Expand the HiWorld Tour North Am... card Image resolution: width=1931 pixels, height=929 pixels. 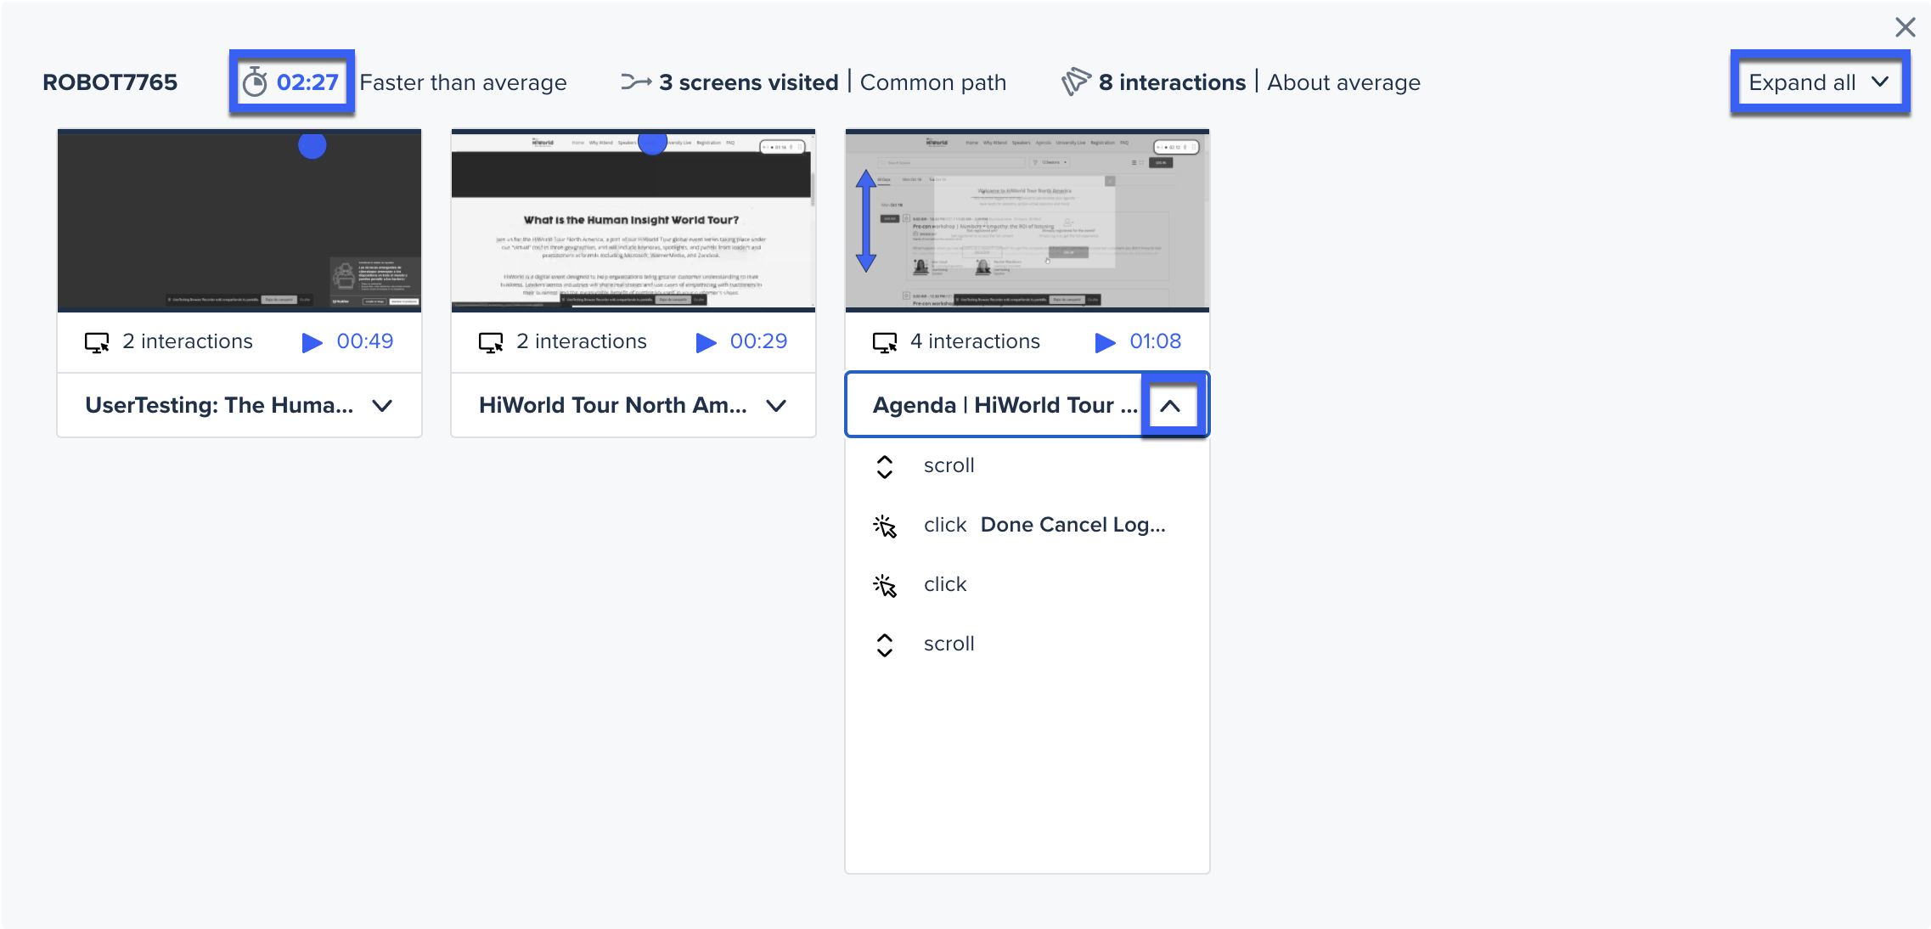point(775,406)
